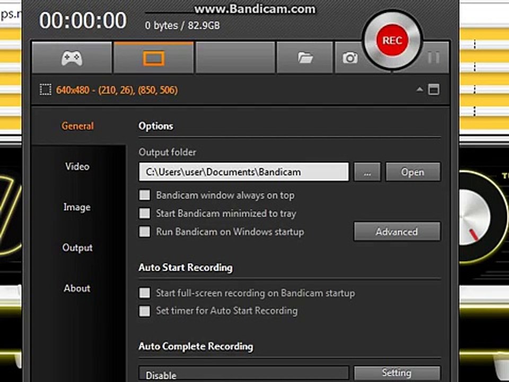
Task: Open the About tab
Action: (77, 288)
